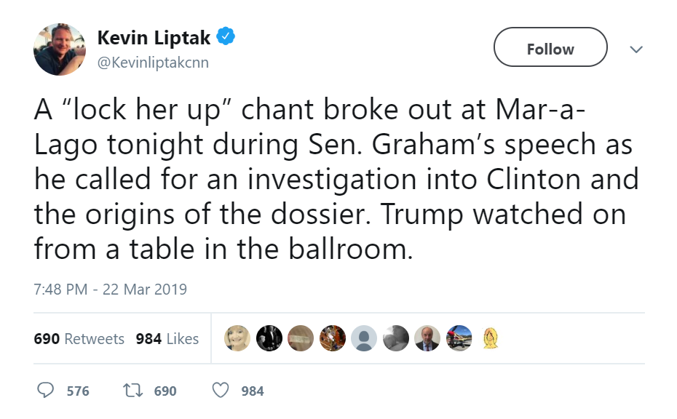Open the Kevin Liptak display name link
The height and width of the screenshot is (419, 677).
154,38
